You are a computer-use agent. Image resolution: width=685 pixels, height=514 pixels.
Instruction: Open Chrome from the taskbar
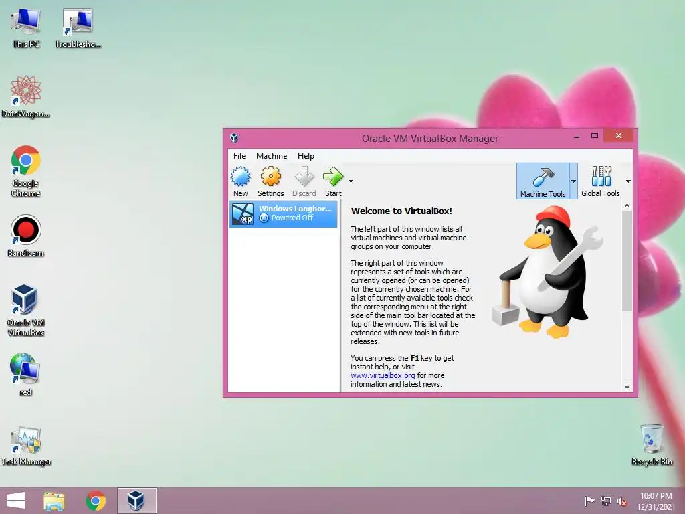tap(96, 501)
